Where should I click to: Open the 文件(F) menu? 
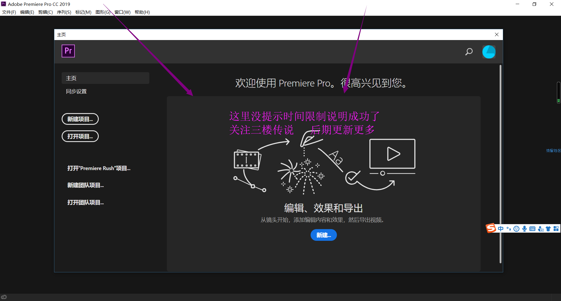(9, 12)
